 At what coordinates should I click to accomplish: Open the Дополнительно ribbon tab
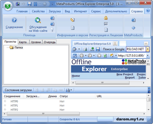(116, 11)
